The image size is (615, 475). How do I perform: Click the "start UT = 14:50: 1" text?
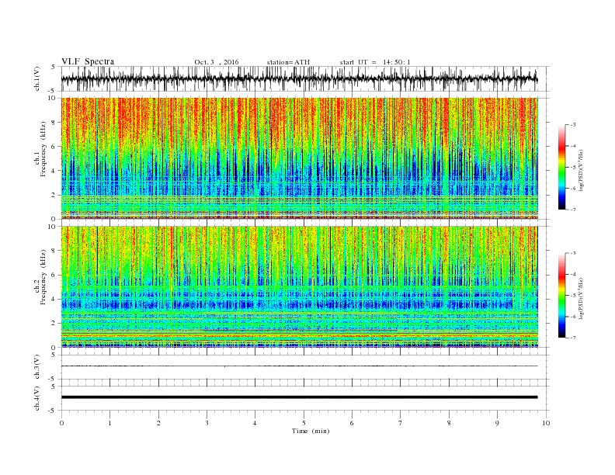[x=375, y=62]
